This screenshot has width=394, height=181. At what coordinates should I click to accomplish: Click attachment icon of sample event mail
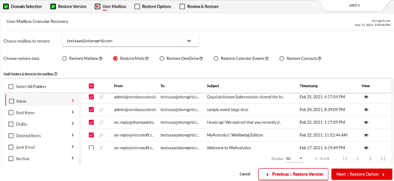coord(101,110)
